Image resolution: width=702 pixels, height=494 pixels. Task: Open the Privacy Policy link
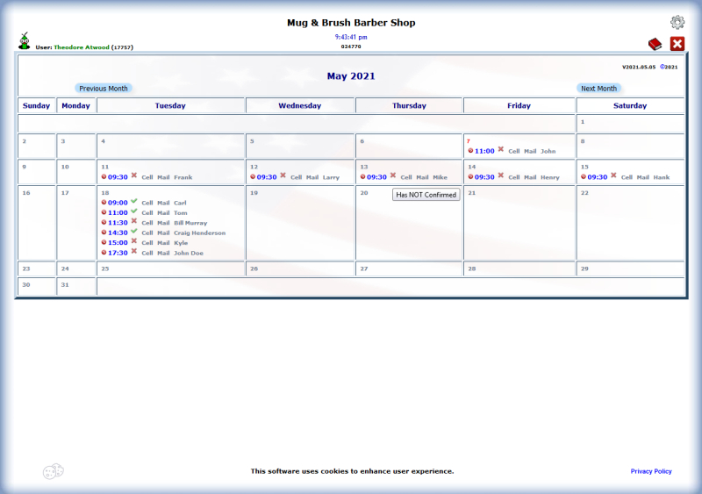(651, 471)
